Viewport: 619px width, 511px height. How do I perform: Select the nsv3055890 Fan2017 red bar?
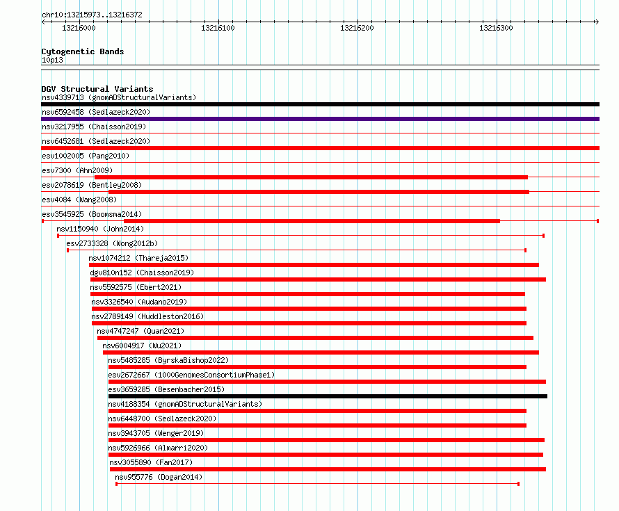pyautogui.click(x=328, y=469)
